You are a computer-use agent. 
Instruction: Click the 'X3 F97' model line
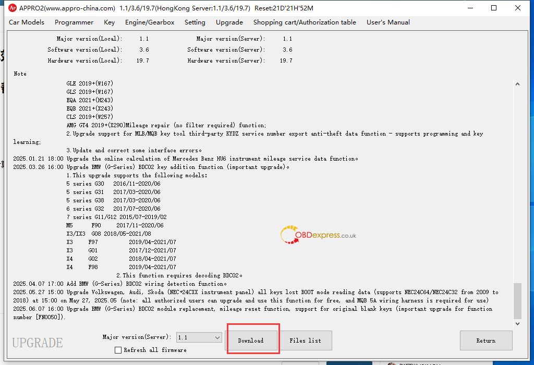[x=121, y=242]
